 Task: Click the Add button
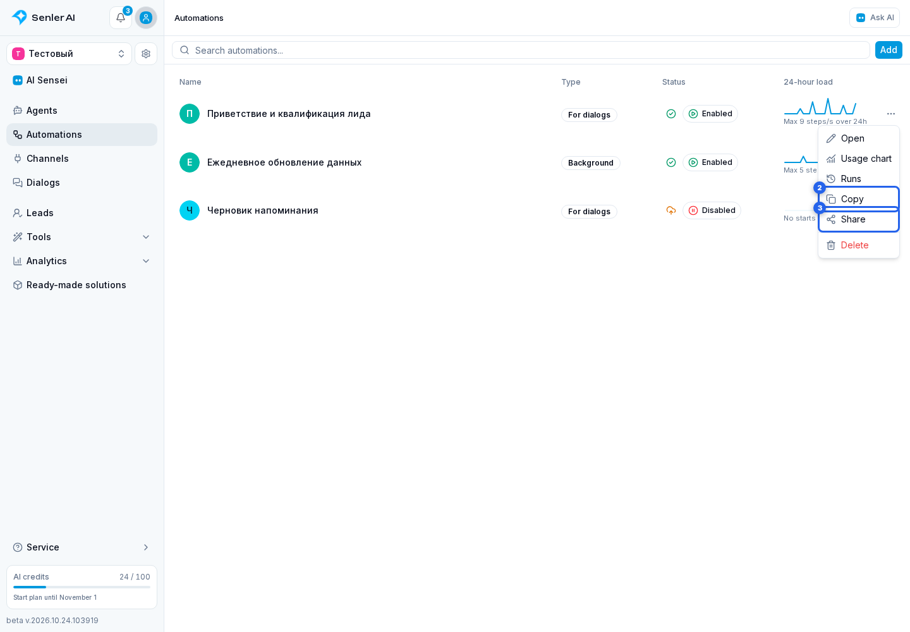889,50
